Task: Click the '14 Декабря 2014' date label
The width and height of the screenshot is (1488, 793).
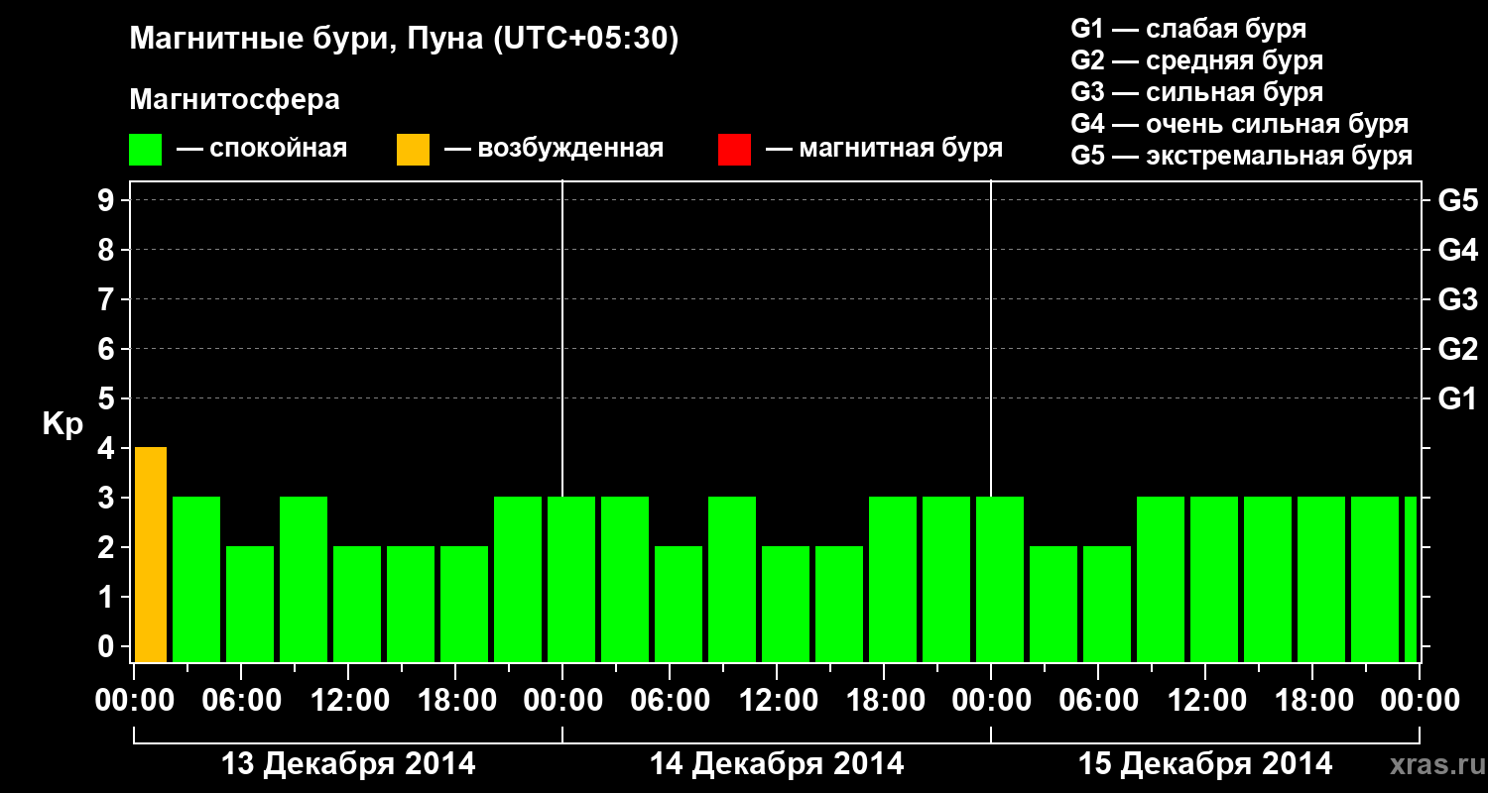Action: coord(777,764)
